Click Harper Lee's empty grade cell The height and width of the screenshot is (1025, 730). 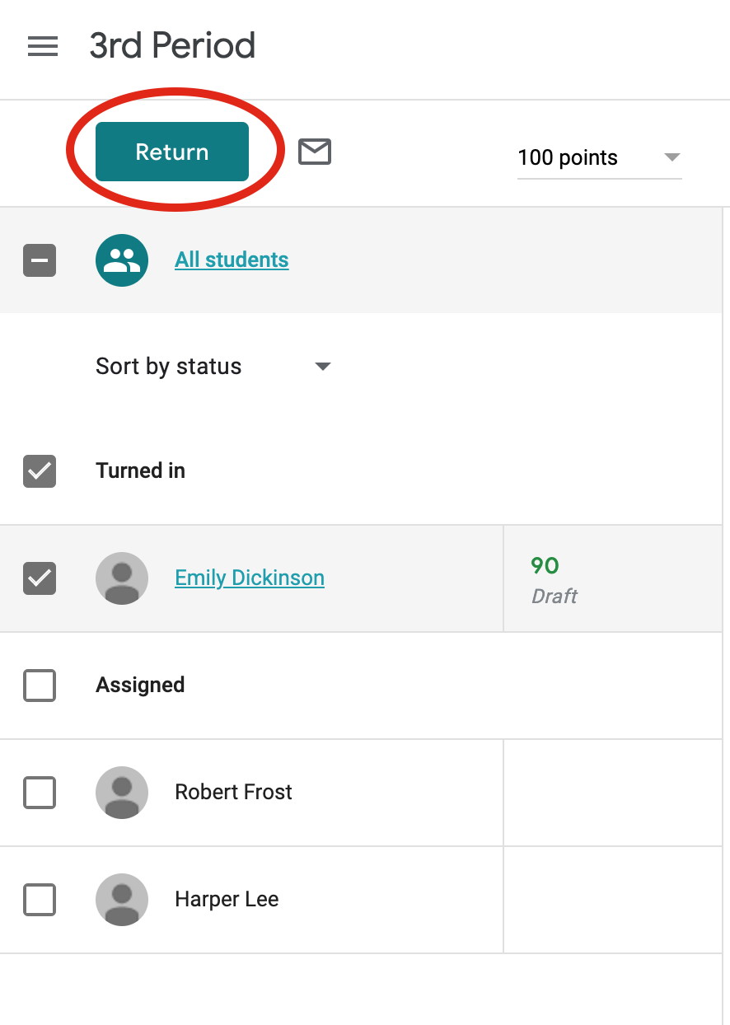coord(611,900)
